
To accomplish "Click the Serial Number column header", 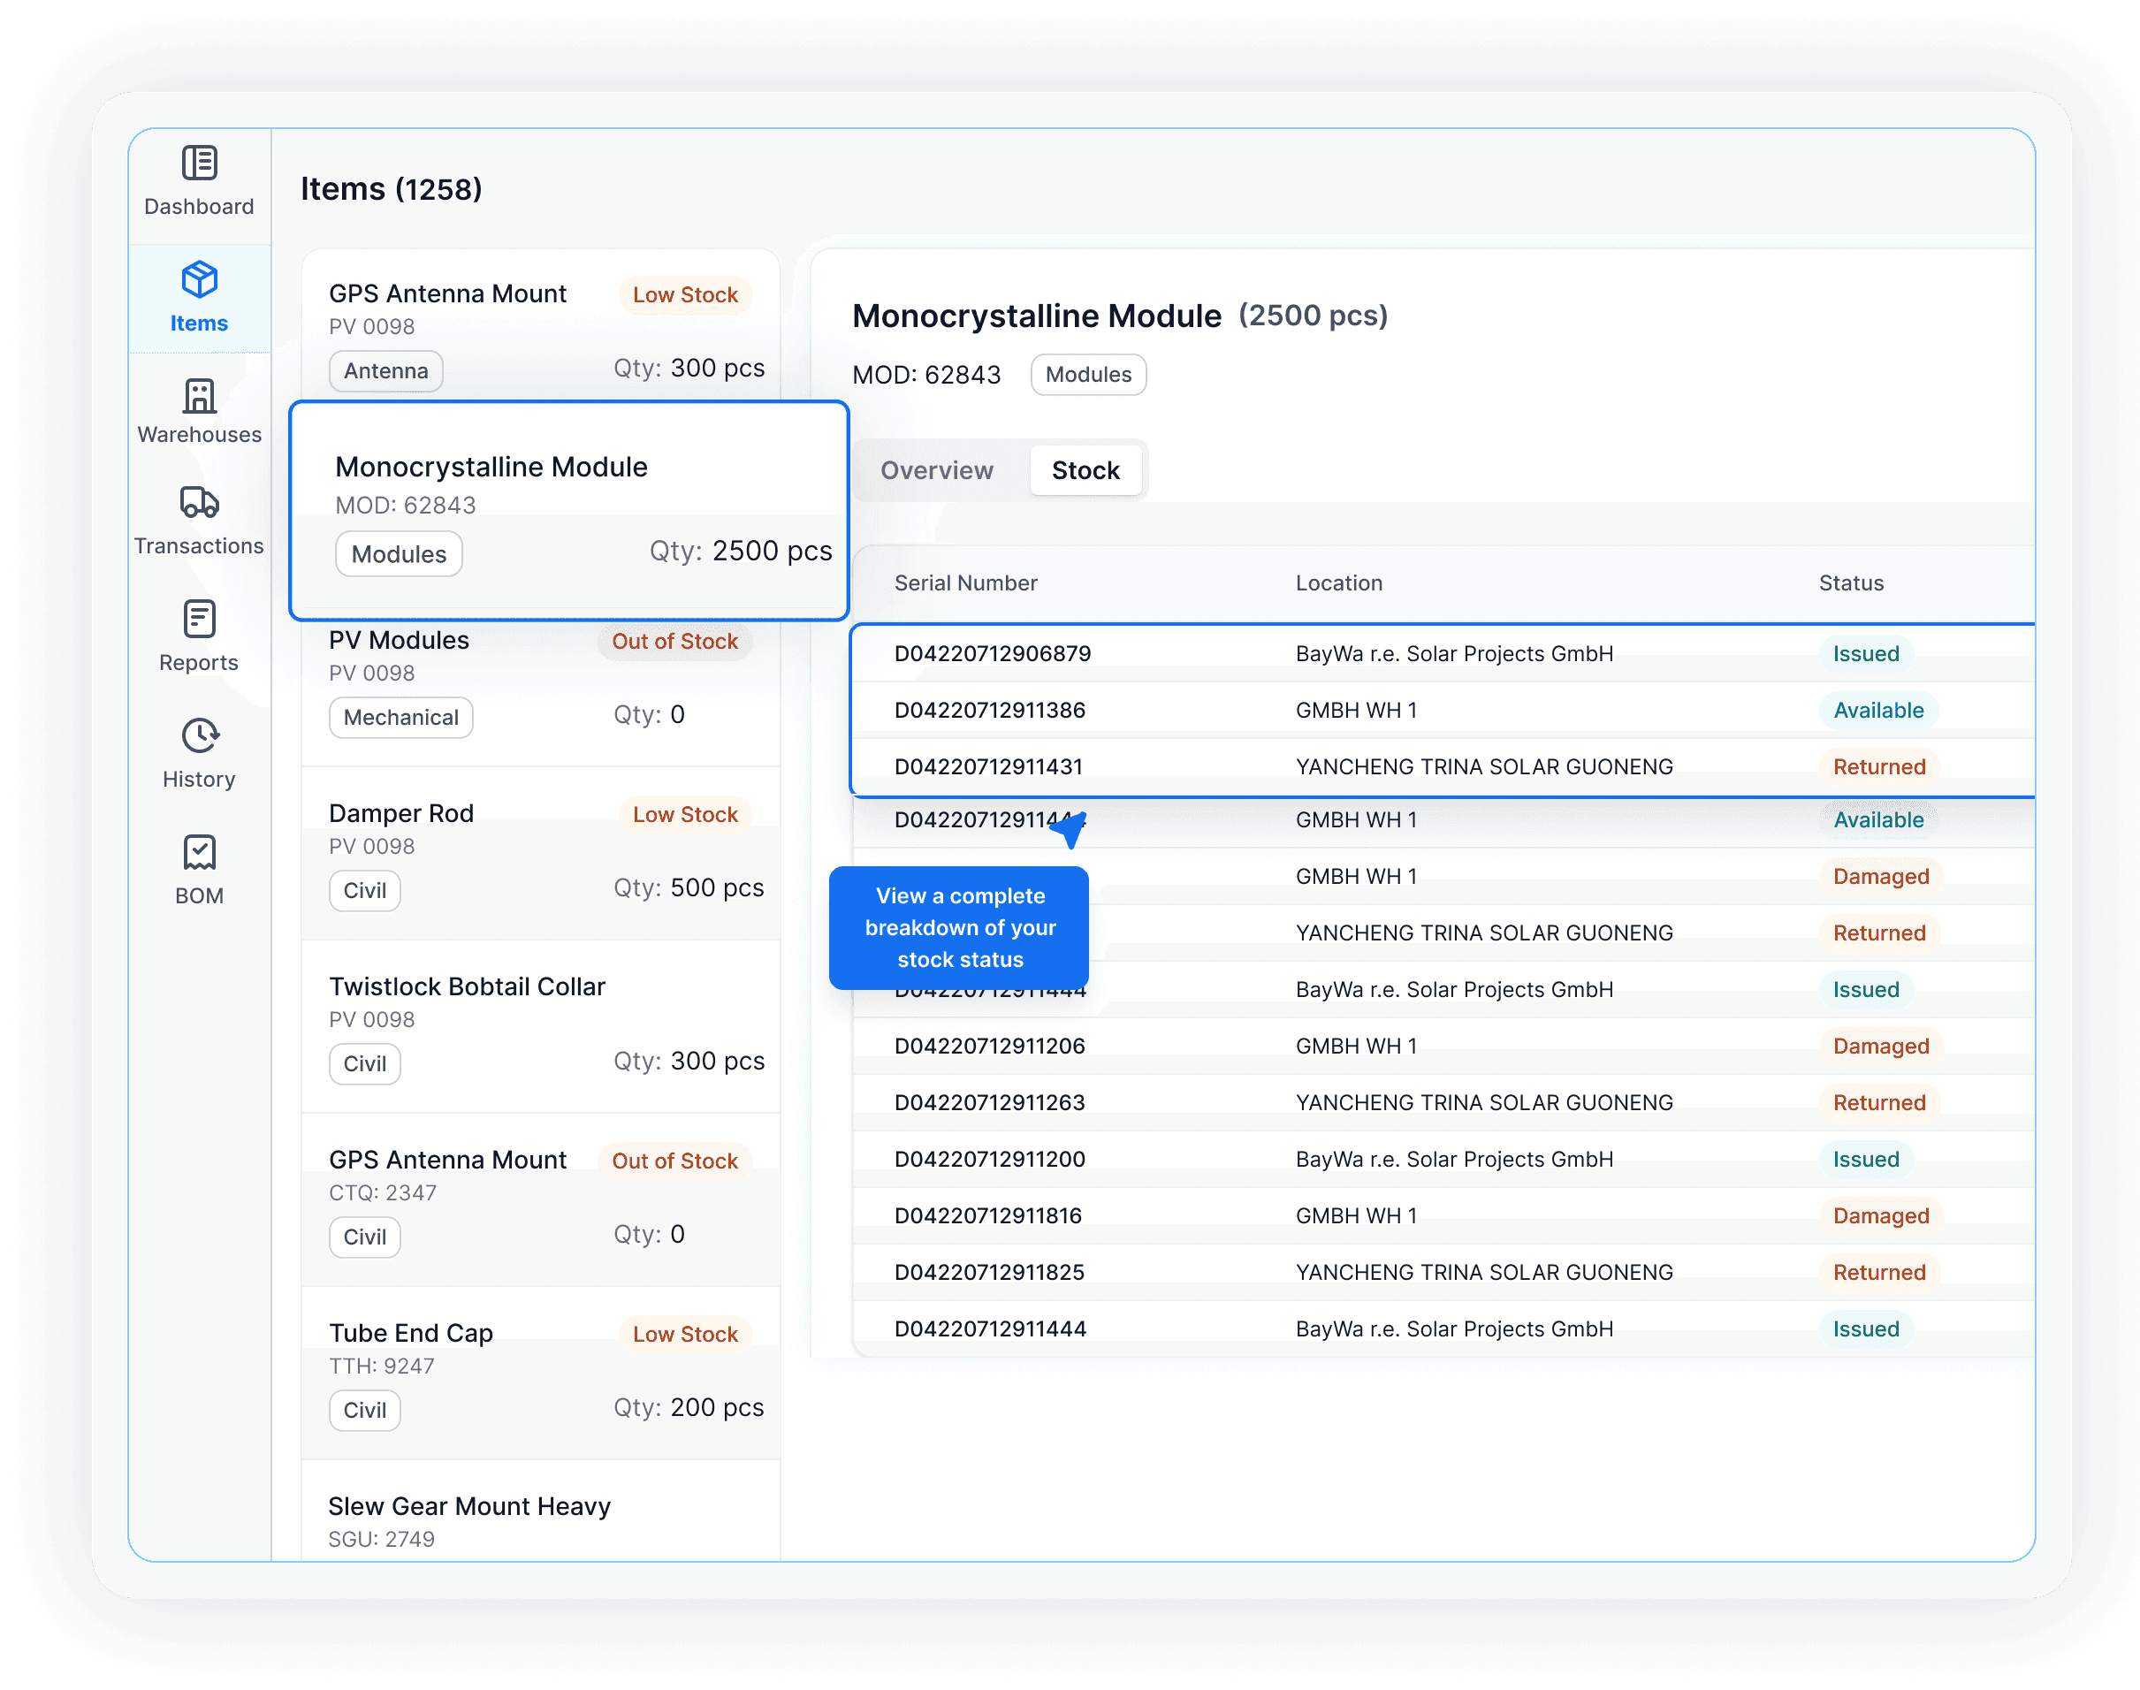I will click(965, 582).
